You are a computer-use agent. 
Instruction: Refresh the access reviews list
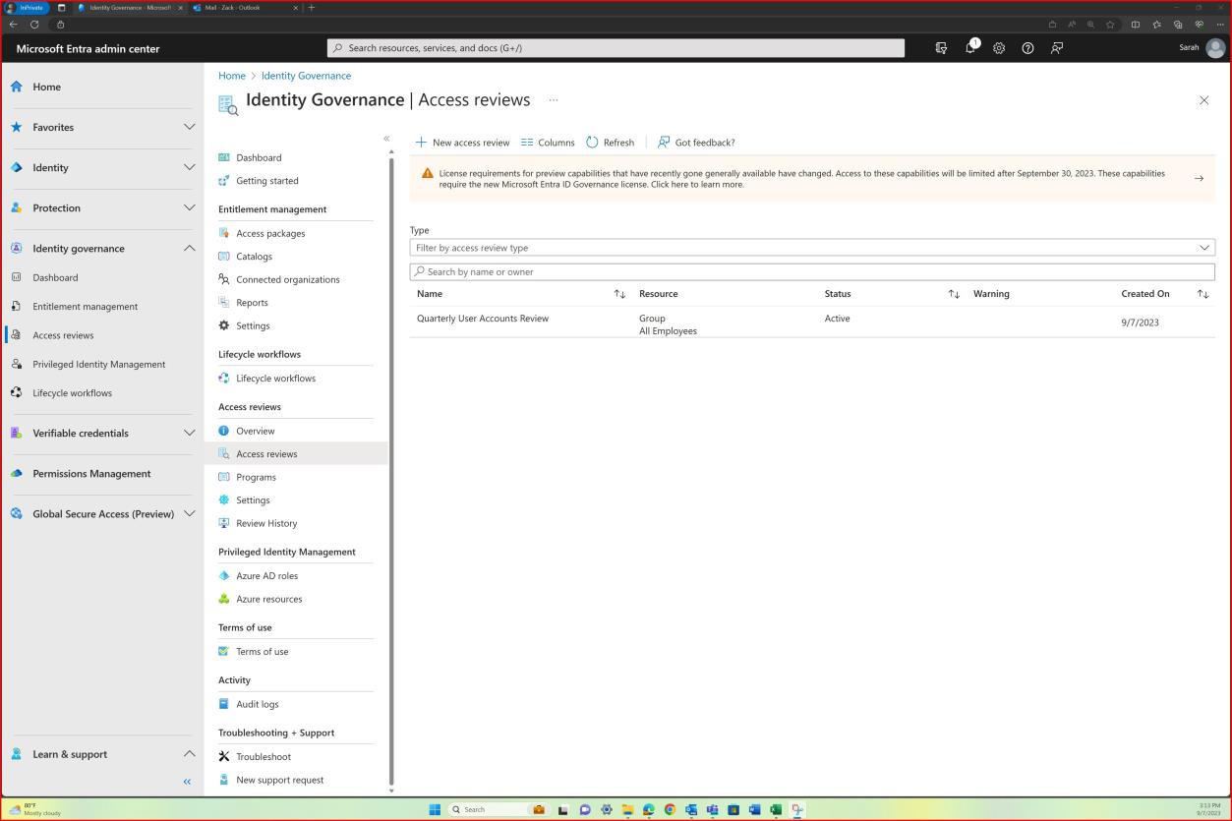click(x=610, y=142)
